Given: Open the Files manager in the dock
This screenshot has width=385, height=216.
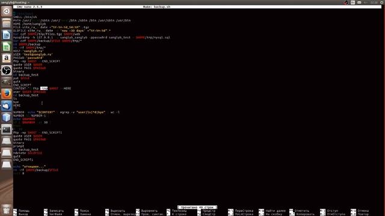Looking at the screenshot, I should pos(7,23).
